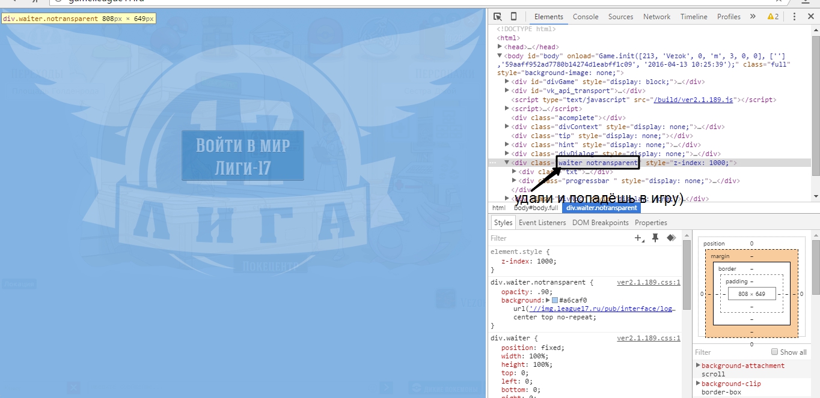The height and width of the screenshot is (398, 820).
Task: Expand the script element node
Action: pyautogui.click(x=507, y=109)
